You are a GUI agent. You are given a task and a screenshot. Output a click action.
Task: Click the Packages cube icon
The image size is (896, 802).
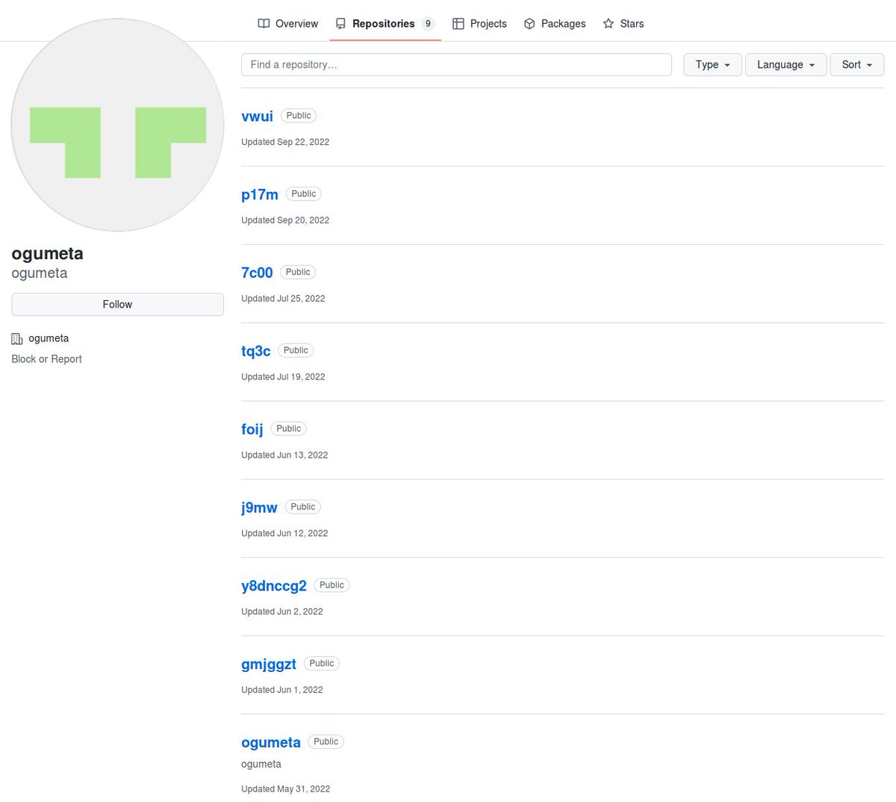(529, 24)
